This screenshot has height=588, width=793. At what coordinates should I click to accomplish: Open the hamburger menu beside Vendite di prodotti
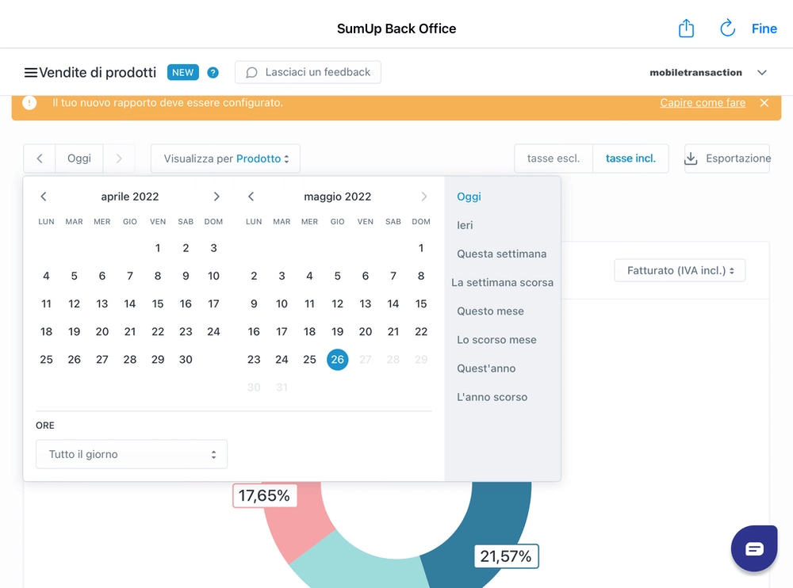30,72
